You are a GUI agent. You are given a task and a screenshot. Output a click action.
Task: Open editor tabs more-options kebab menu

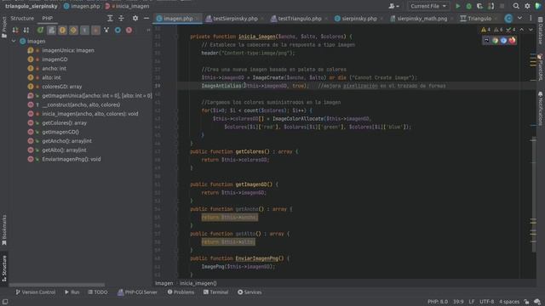click(531, 18)
